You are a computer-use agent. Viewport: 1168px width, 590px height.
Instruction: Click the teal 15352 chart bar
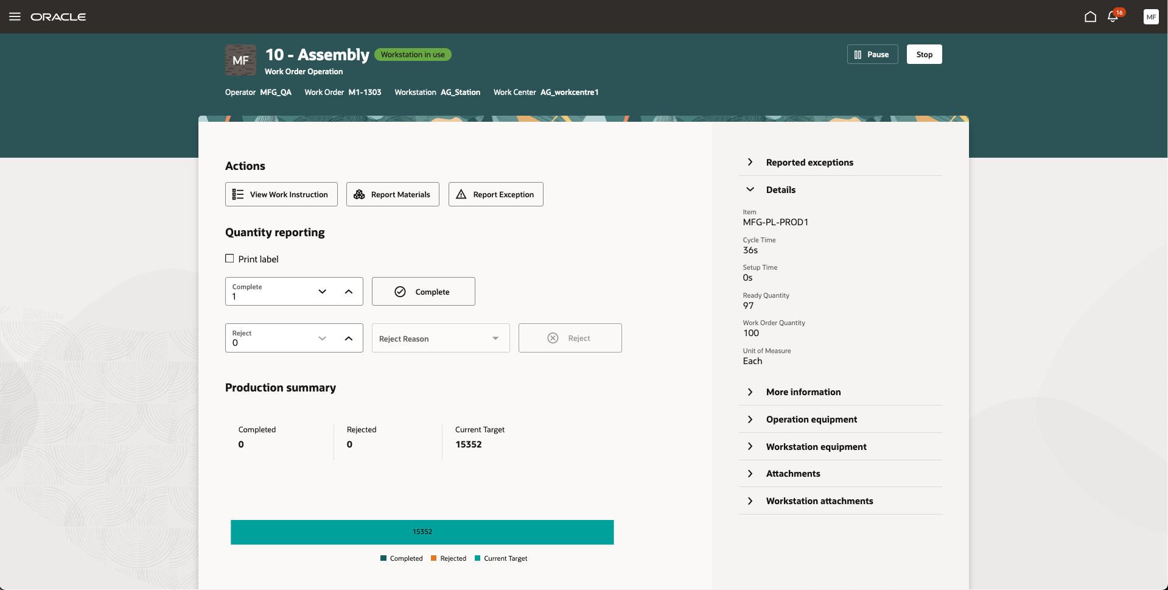tap(422, 532)
